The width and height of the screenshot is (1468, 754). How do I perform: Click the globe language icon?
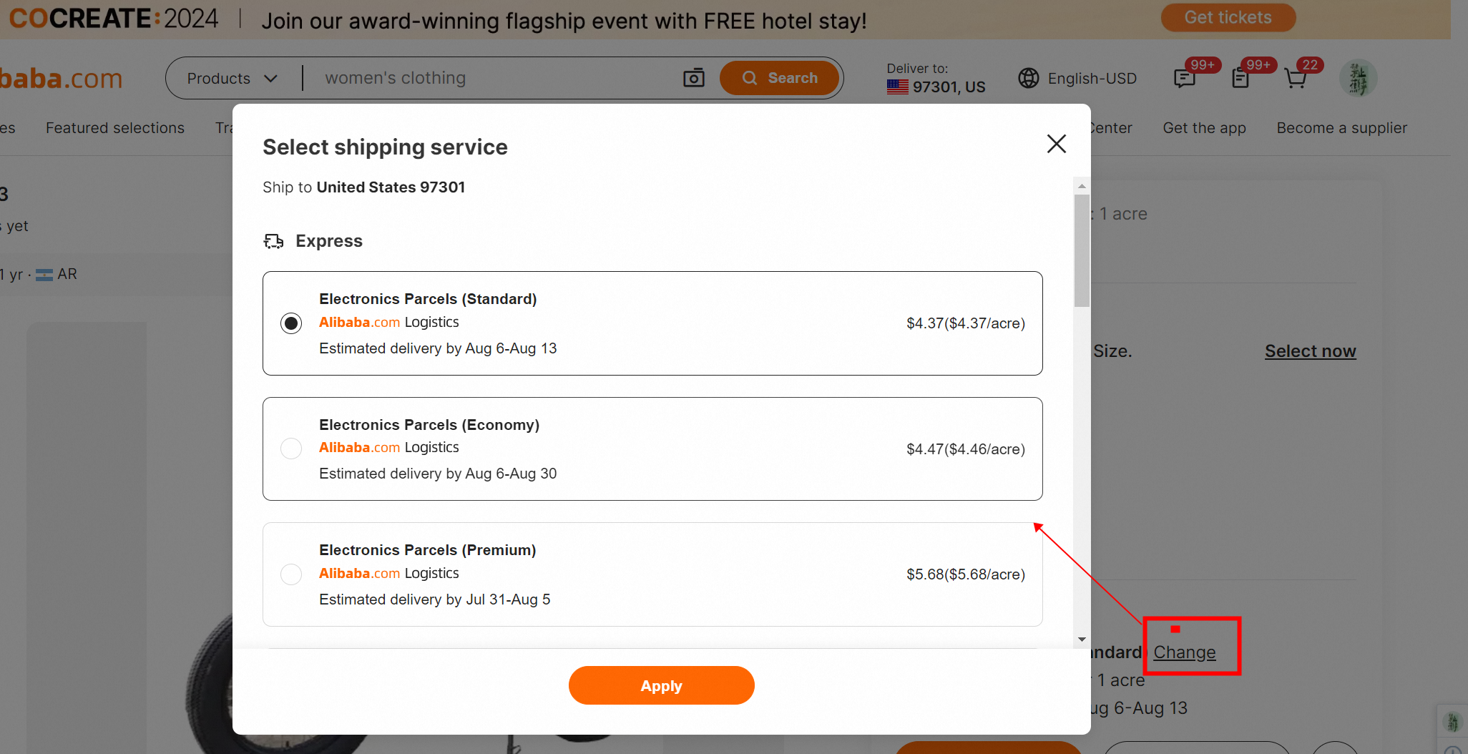click(1029, 78)
